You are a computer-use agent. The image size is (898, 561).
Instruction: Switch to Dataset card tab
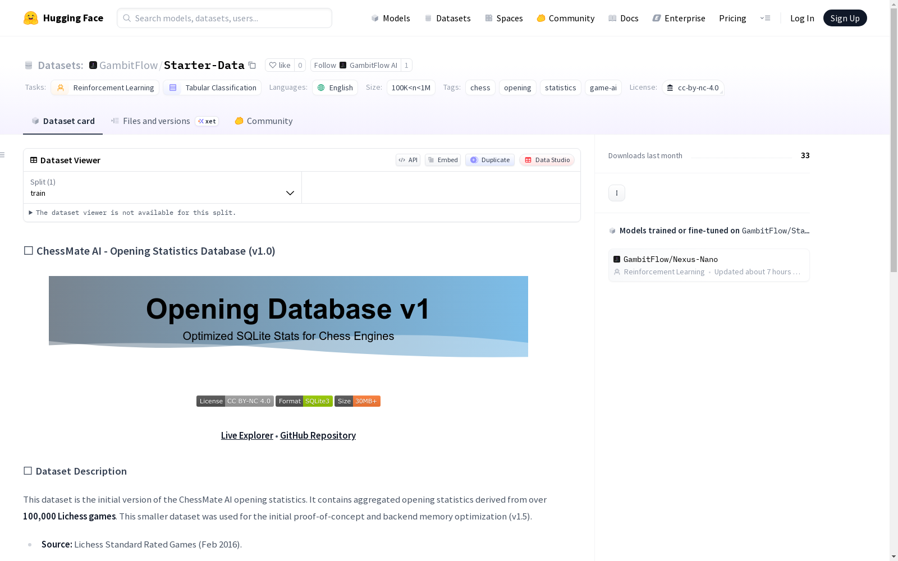click(x=63, y=121)
